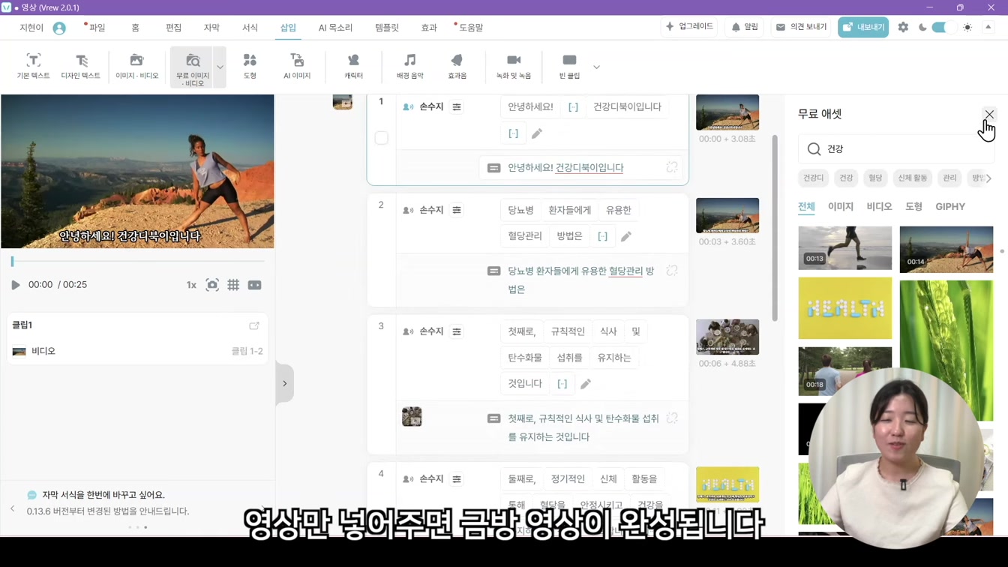Toggle clip 1 손수지 speaker voice icon
1008x567 pixels.
[x=408, y=107]
